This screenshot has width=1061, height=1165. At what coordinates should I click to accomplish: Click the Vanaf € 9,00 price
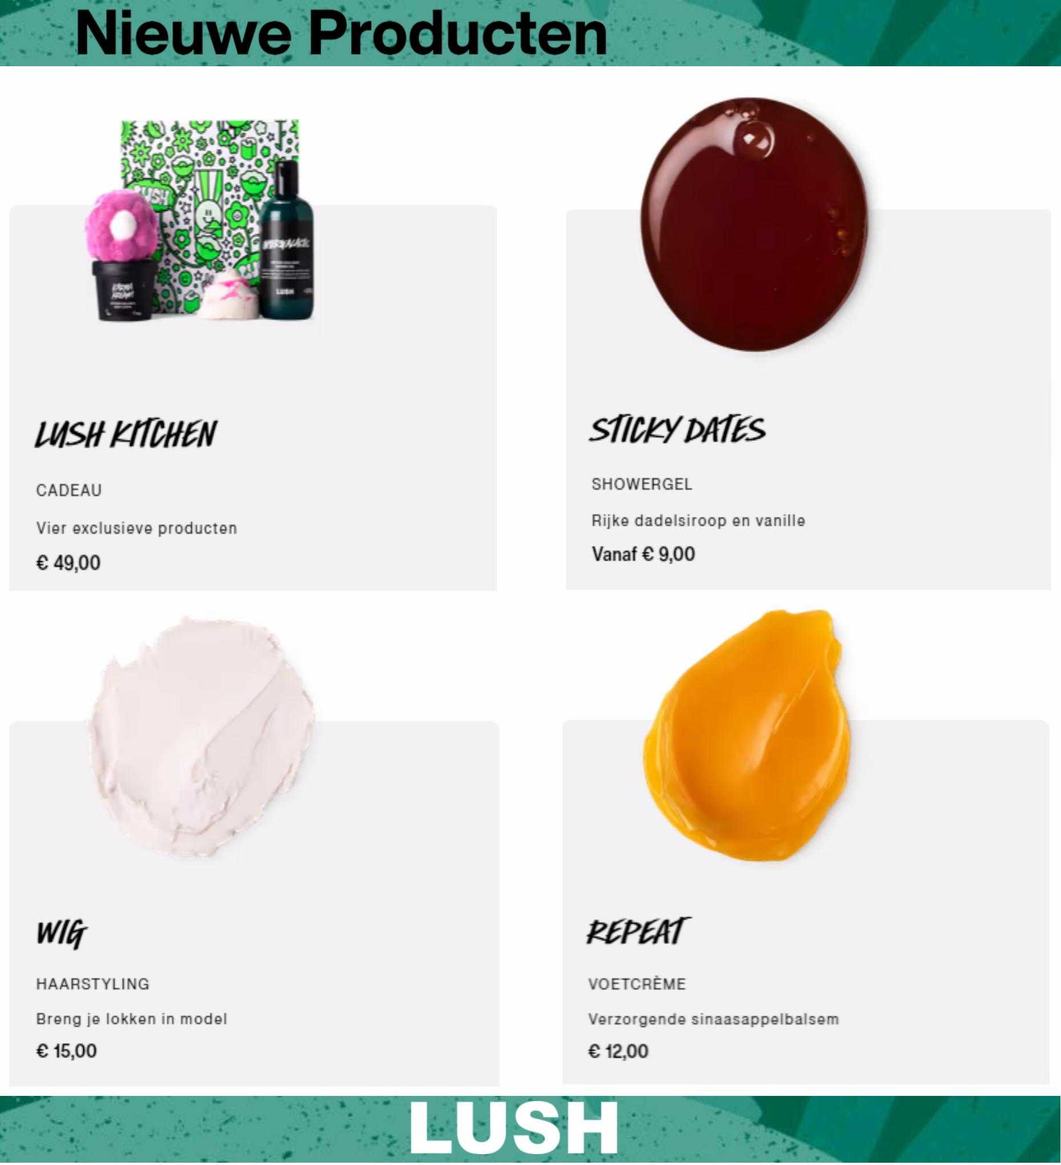(643, 554)
